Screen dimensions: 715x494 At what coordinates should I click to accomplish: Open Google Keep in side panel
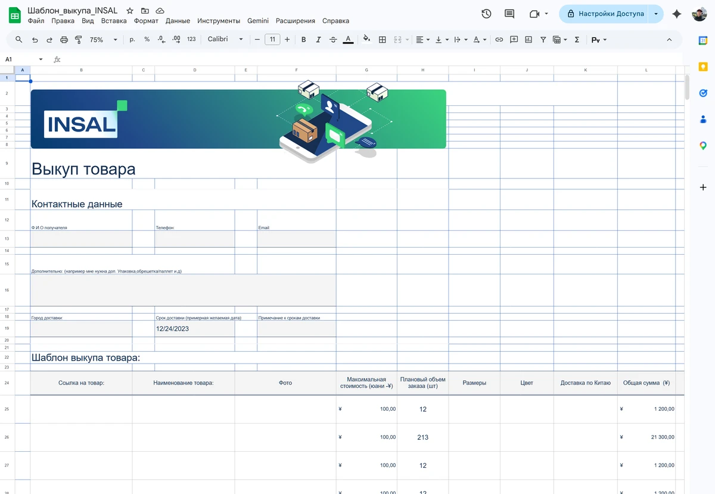(x=703, y=67)
